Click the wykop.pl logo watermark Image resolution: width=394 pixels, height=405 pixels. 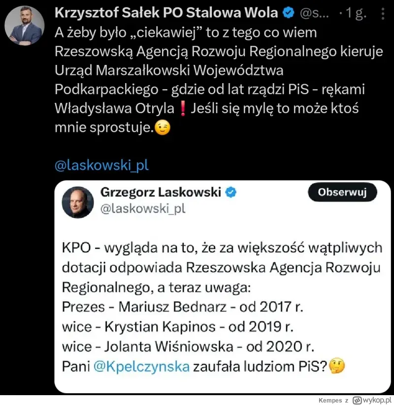[x=372, y=400]
